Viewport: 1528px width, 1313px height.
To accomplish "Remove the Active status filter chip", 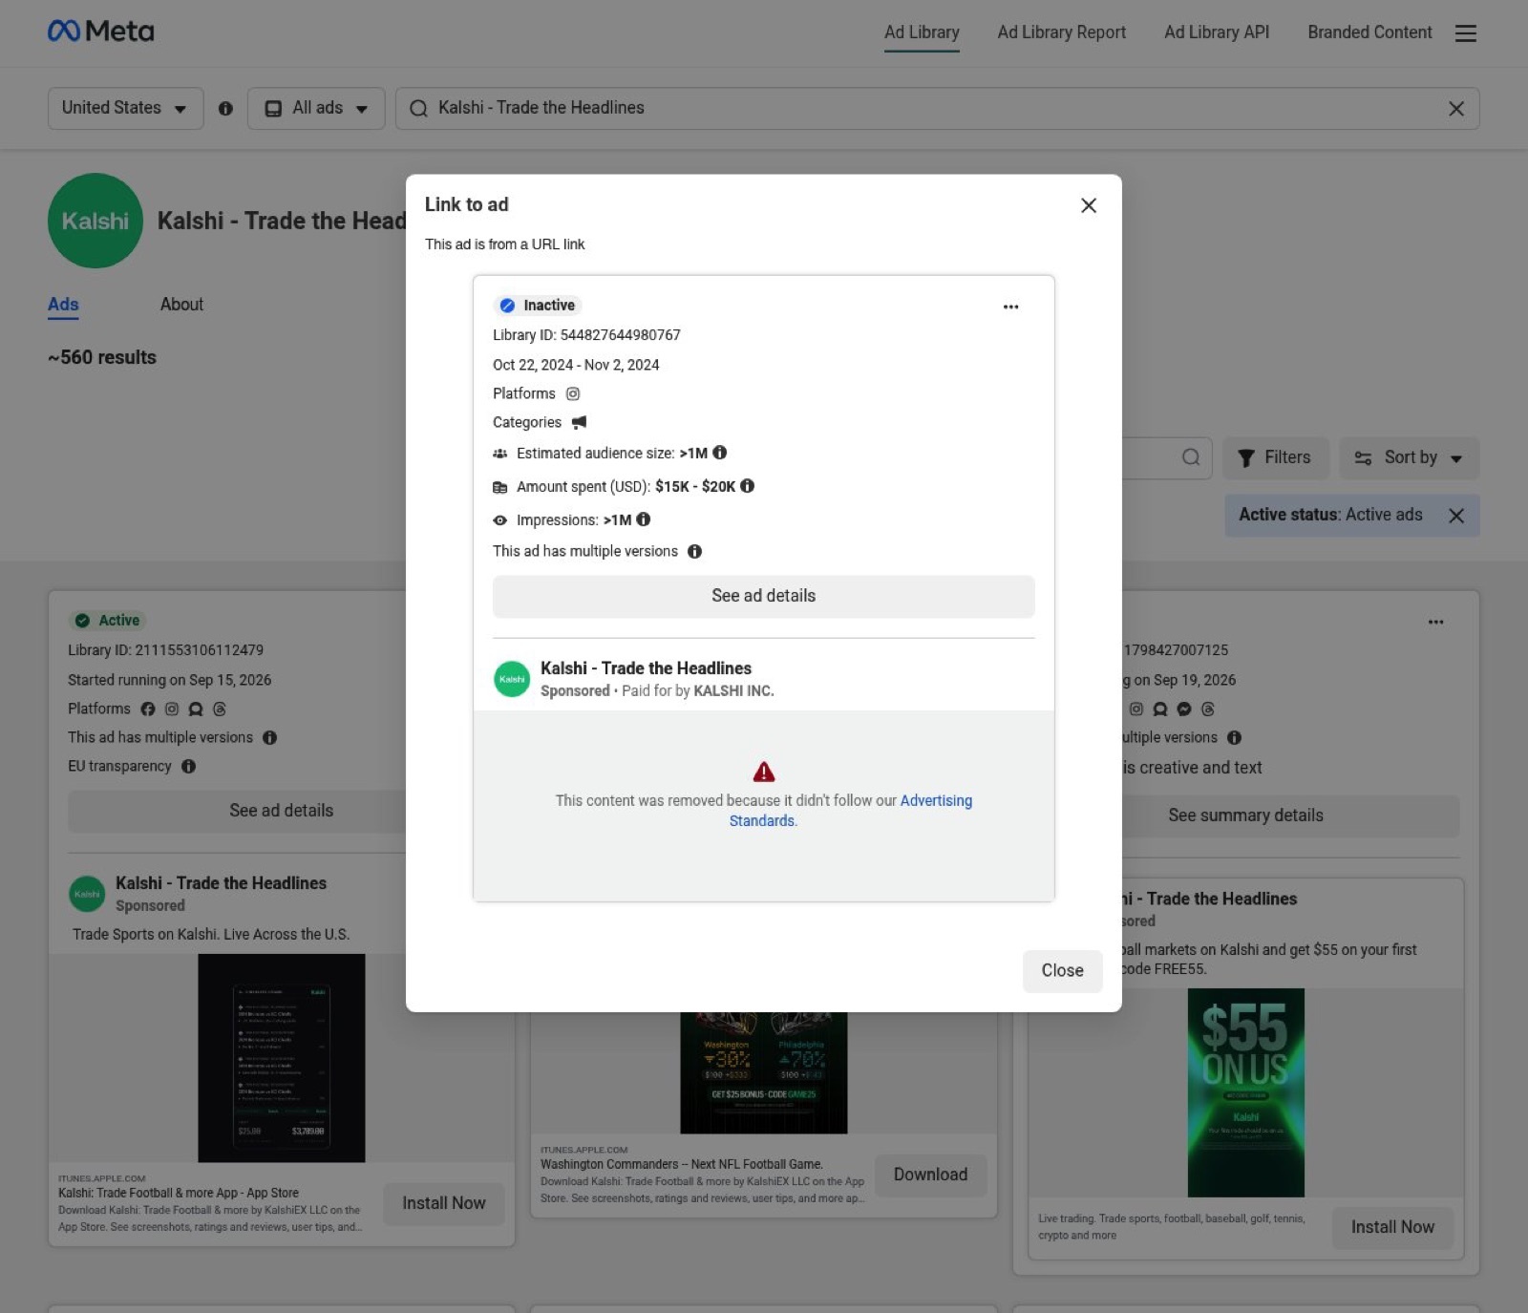I will (x=1455, y=516).
